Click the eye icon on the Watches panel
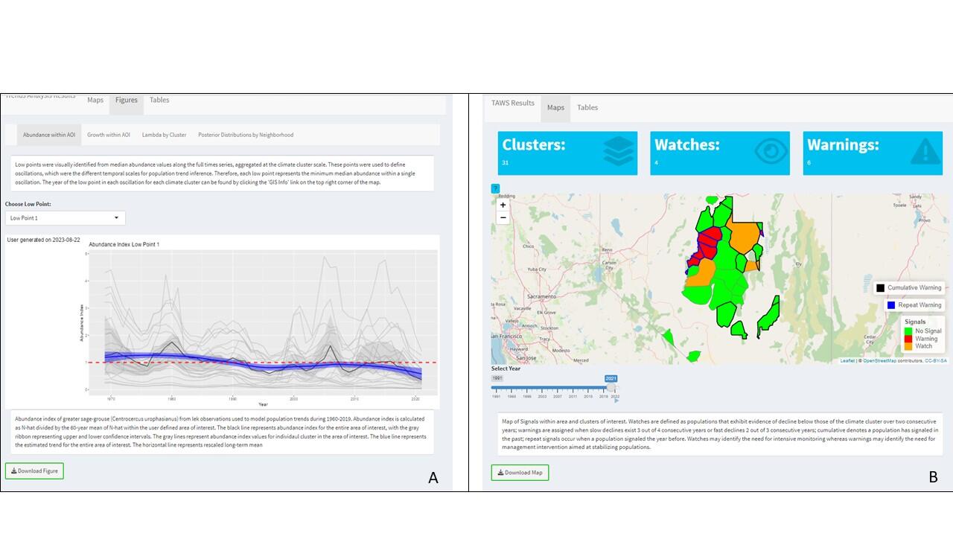This screenshot has height=536, width=953. click(769, 152)
